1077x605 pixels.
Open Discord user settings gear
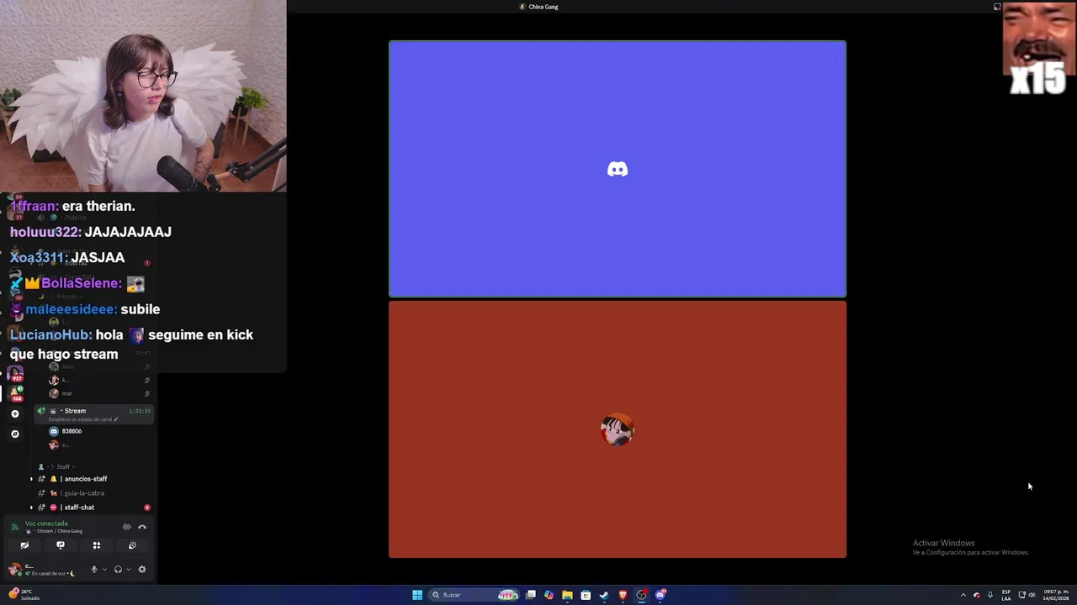(x=142, y=569)
